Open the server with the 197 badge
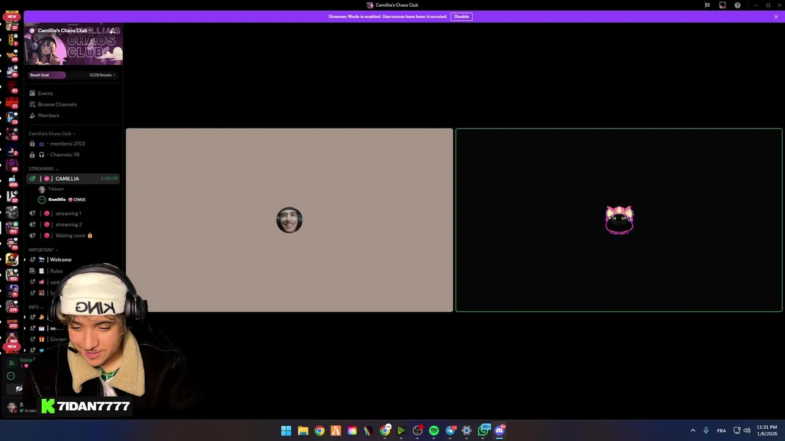 tap(12, 228)
